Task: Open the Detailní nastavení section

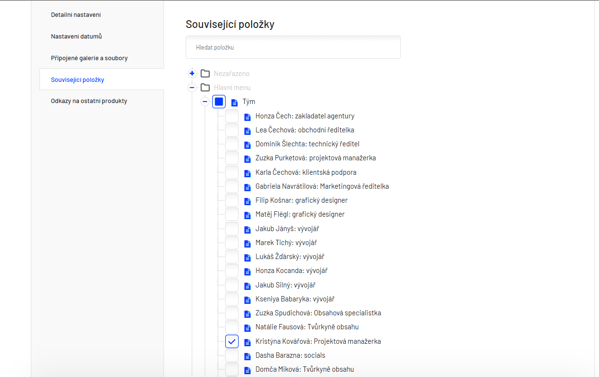Action: (x=76, y=15)
